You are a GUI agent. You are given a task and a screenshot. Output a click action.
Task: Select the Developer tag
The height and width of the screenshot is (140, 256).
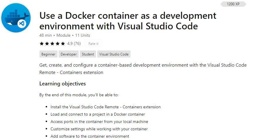click(x=69, y=54)
